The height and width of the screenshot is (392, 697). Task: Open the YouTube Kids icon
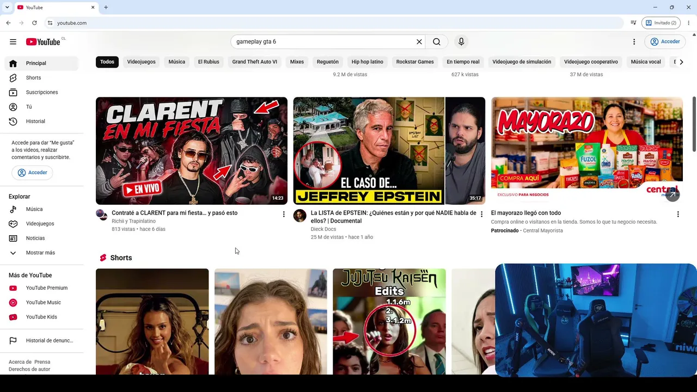(x=13, y=317)
